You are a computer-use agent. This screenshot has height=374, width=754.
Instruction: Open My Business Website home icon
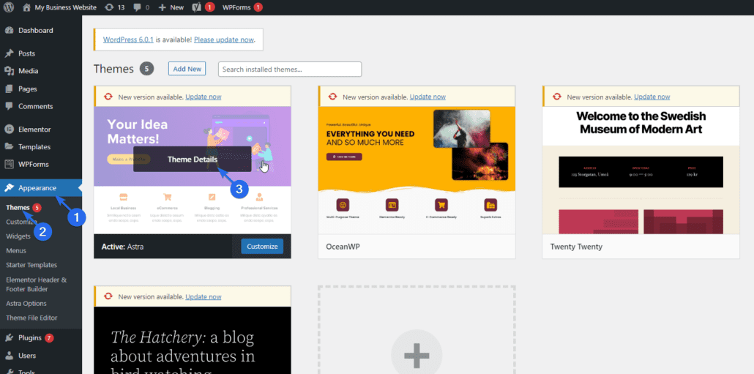(x=26, y=7)
